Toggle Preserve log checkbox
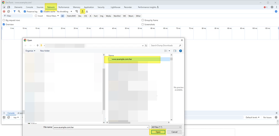 point(25,12)
